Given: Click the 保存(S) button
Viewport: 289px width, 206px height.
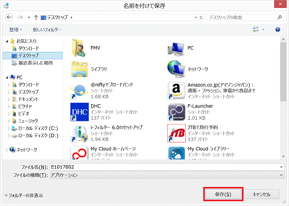Looking at the screenshot, I should [223, 194].
